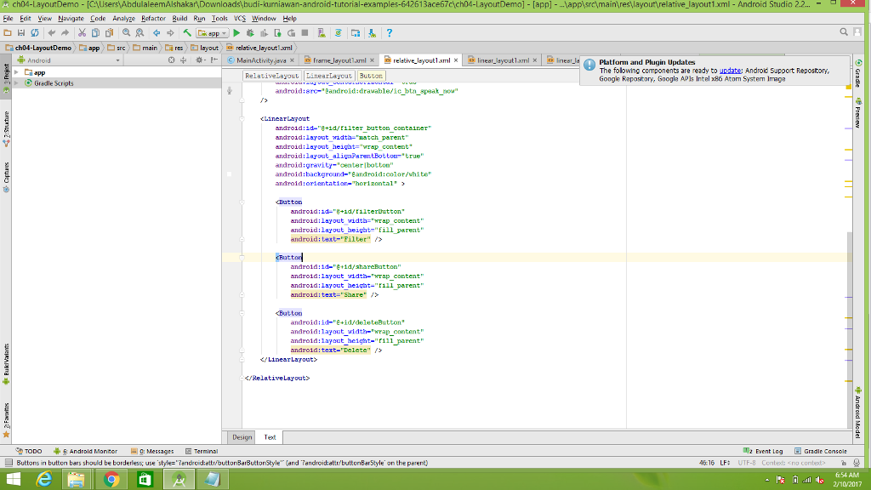
Task: Open the Project Structure icon
Action: click(355, 33)
